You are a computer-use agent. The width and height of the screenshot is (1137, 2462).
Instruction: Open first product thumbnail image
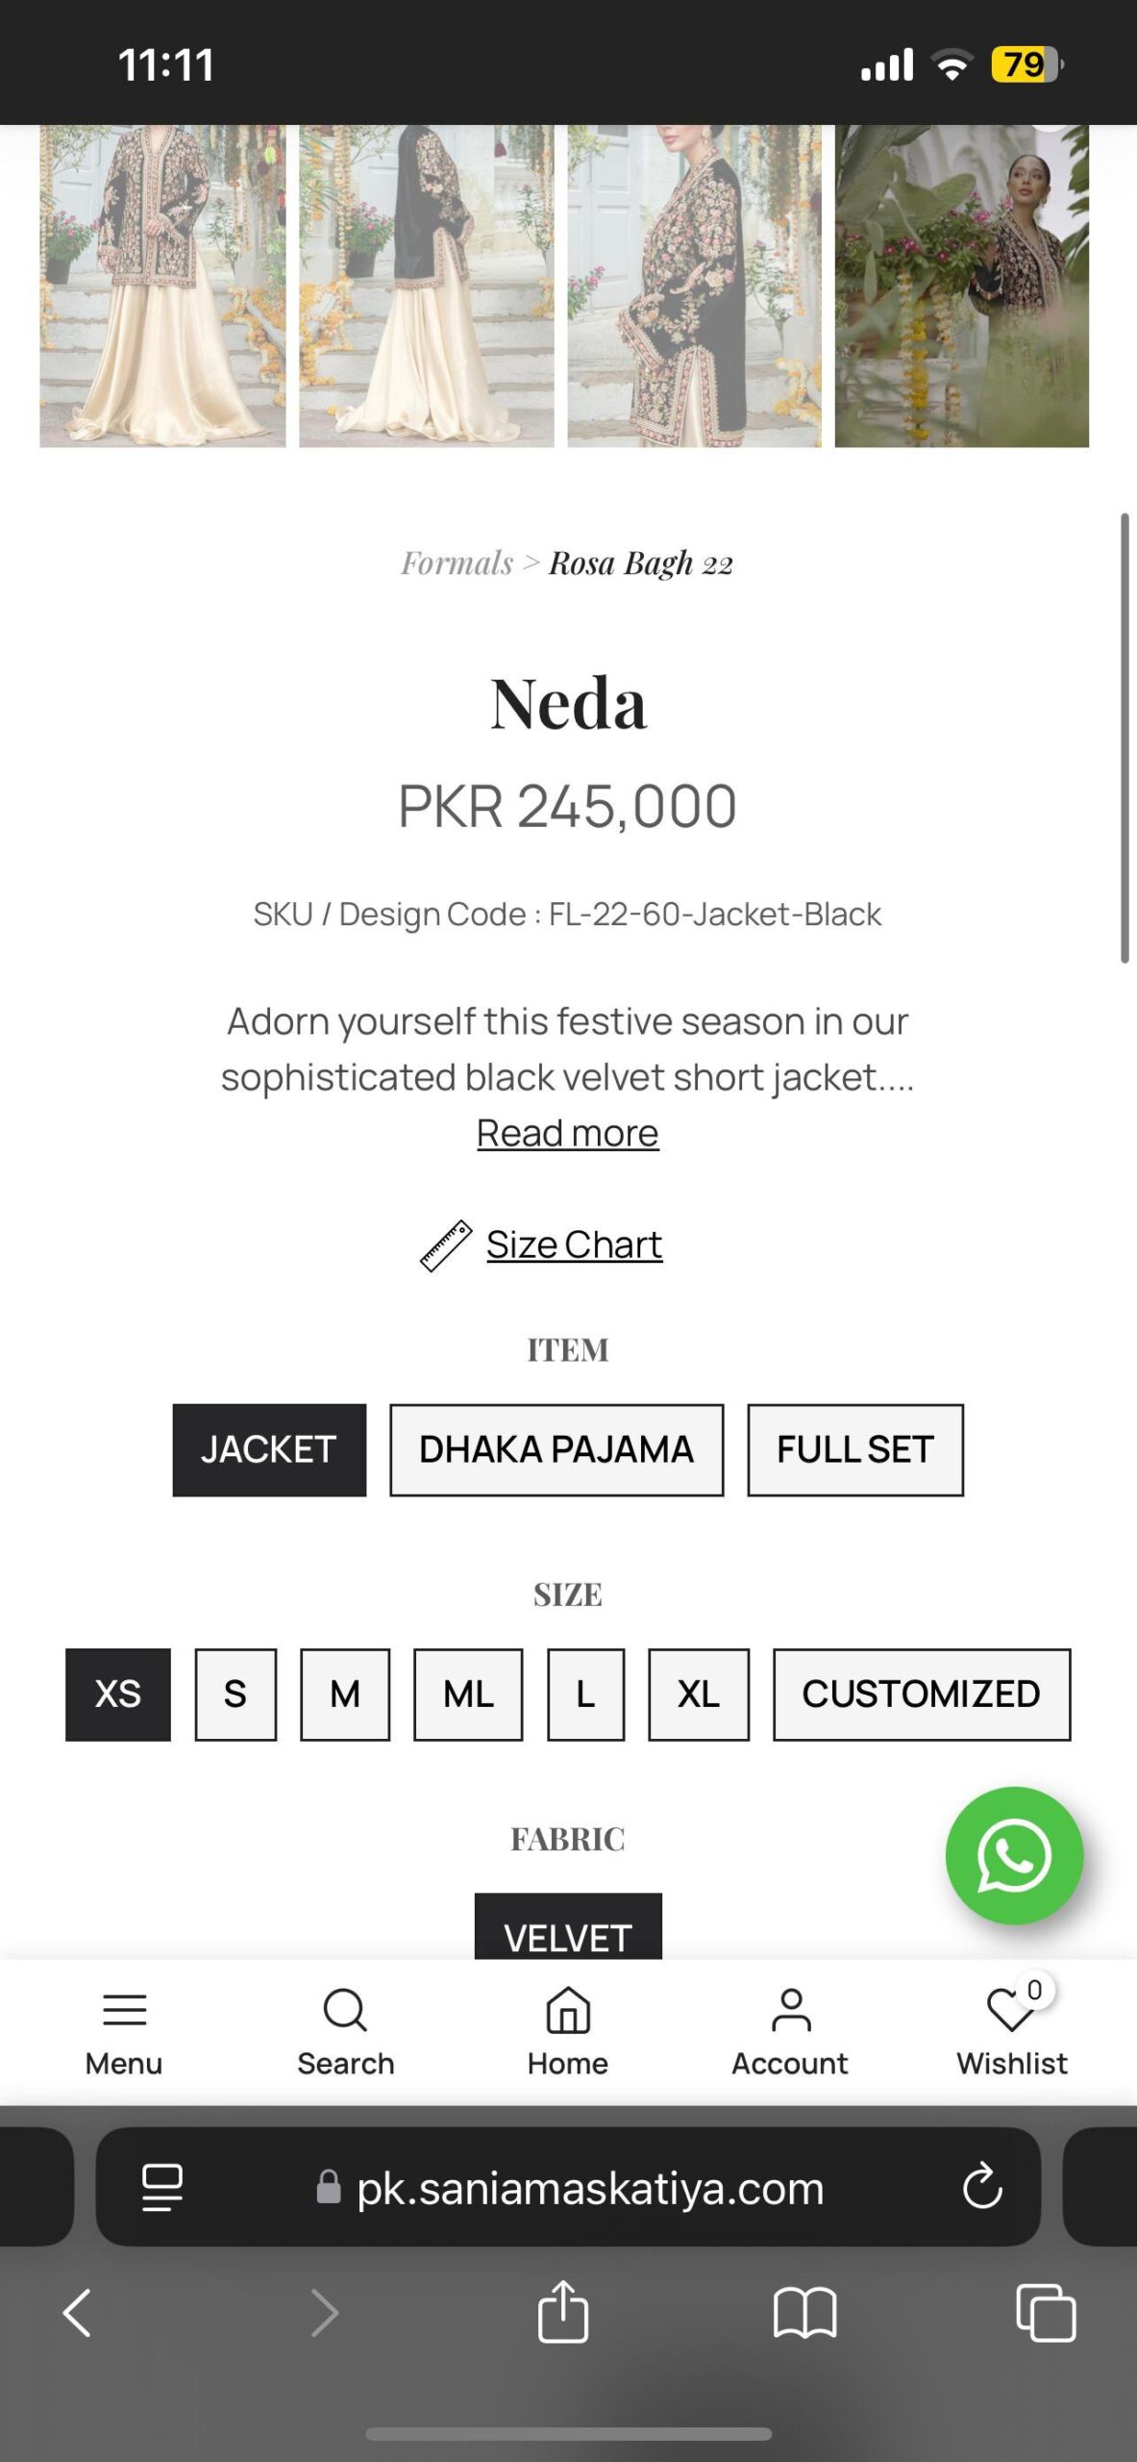point(162,286)
